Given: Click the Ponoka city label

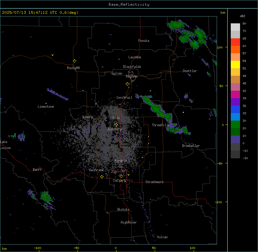Looking at the screenshot, I should (144, 41).
